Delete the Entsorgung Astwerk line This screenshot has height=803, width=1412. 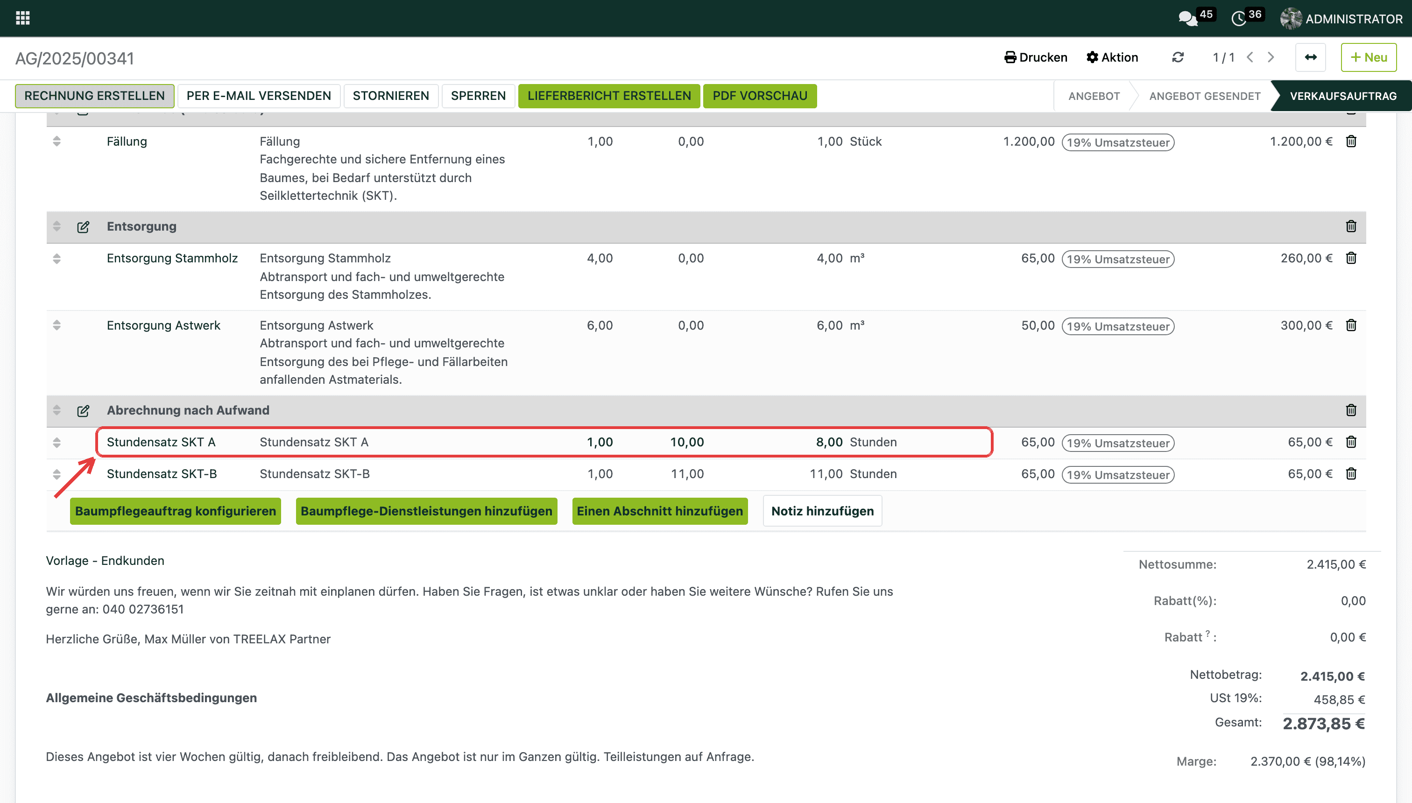[x=1351, y=325]
